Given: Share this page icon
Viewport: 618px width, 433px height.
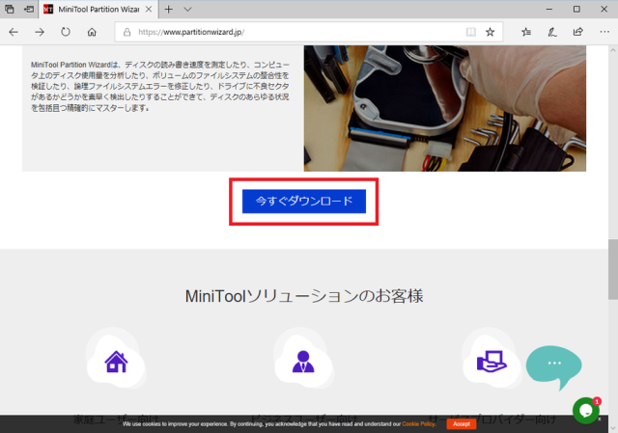Looking at the screenshot, I should [578, 32].
